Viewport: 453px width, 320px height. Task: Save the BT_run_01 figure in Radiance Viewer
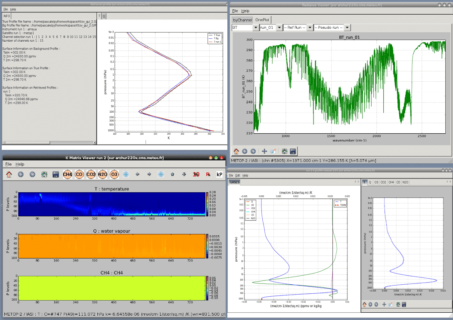[293, 151]
